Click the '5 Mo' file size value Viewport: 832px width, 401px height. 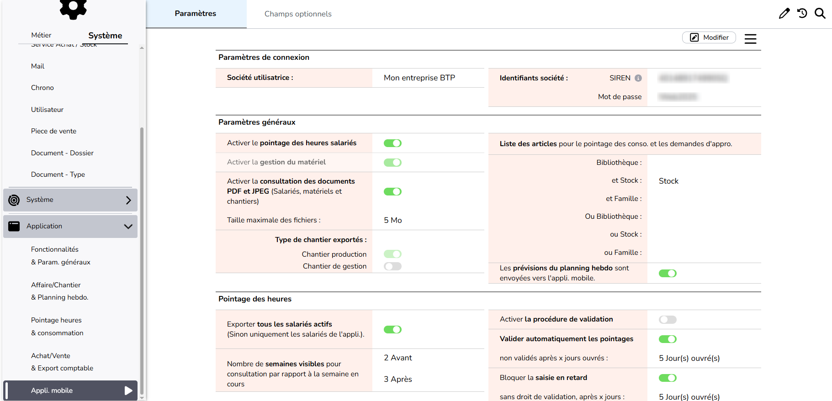(x=393, y=220)
